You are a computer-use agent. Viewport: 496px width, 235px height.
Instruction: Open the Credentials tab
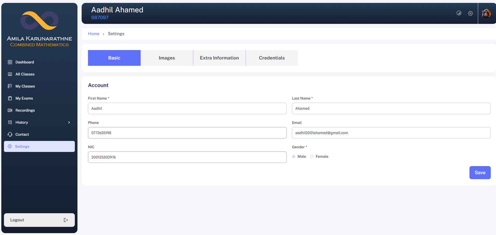point(272,58)
